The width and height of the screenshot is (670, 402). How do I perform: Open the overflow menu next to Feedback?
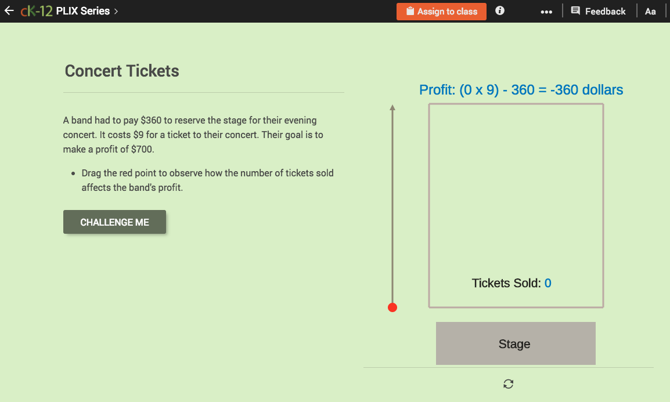coord(546,11)
